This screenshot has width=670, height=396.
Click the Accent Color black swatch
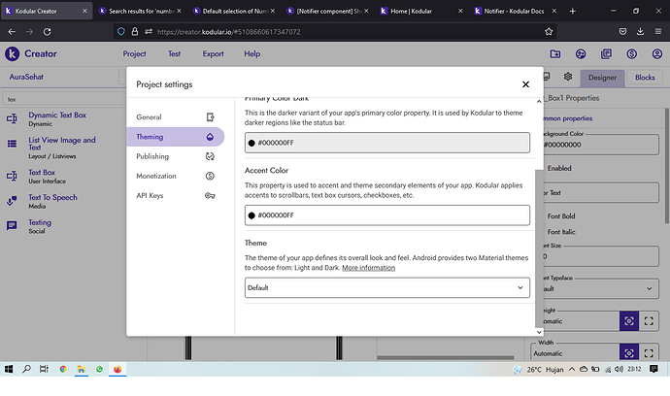[x=251, y=215]
